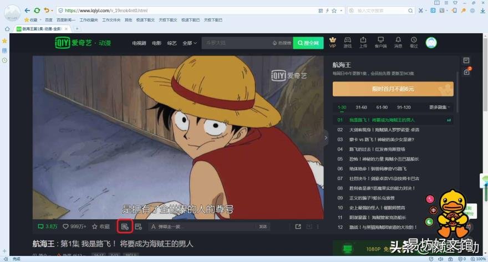Open the 看过 watch history clock icon
The height and width of the screenshot is (262, 488).
[x=414, y=42]
